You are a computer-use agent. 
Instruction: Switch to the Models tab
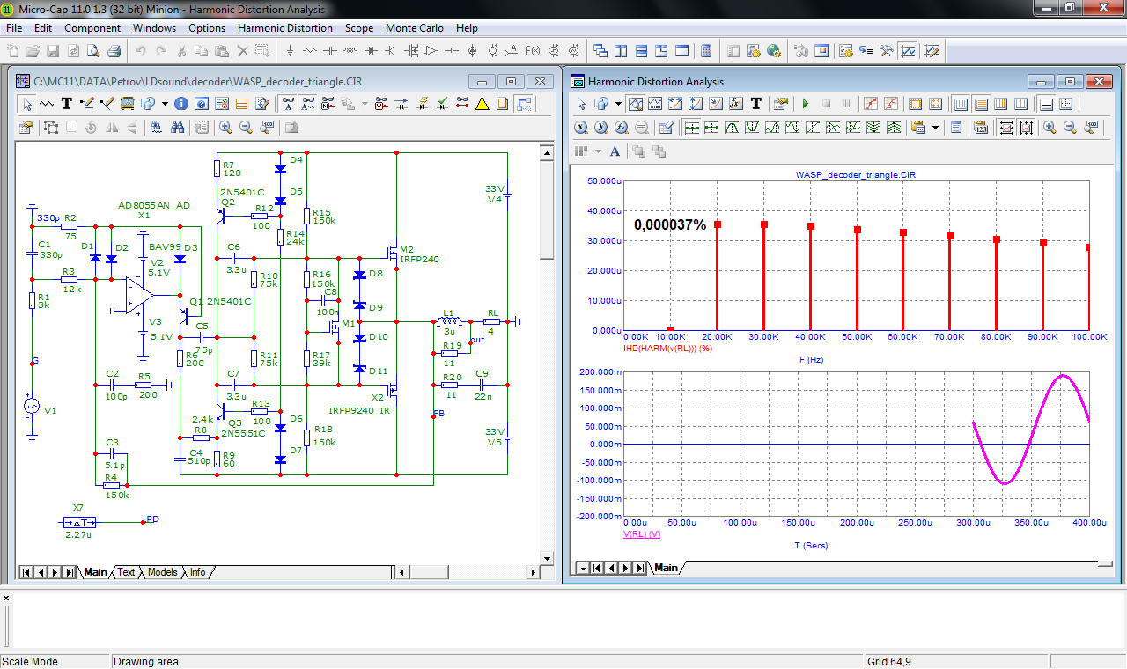(x=162, y=572)
